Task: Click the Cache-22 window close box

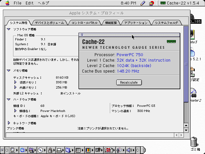Action: [82, 35]
